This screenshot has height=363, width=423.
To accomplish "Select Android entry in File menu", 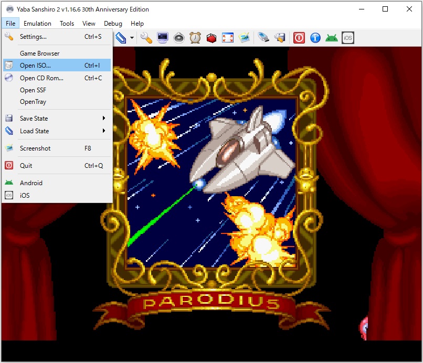I will pyautogui.click(x=57, y=183).
